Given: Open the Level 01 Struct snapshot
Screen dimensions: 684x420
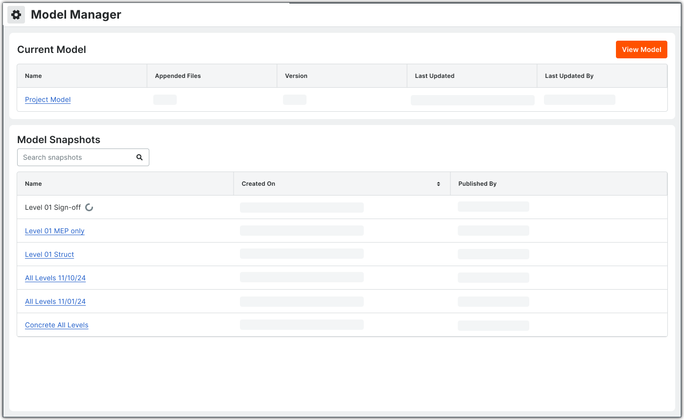Looking at the screenshot, I should tap(49, 254).
